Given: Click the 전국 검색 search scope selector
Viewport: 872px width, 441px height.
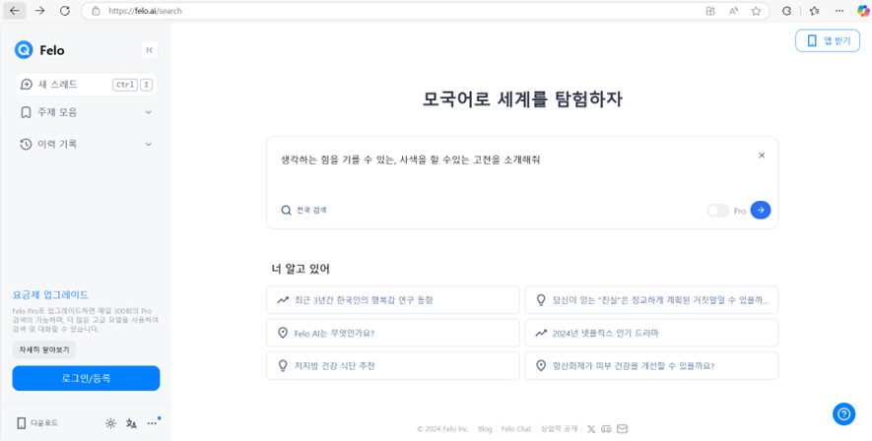Looking at the screenshot, I should (x=304, y=211).
